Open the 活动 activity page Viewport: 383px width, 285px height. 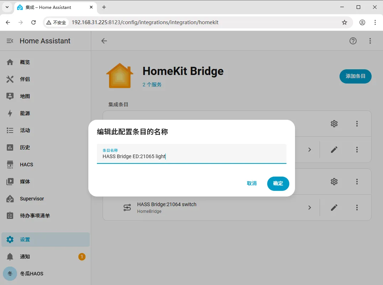click(46, 130)
